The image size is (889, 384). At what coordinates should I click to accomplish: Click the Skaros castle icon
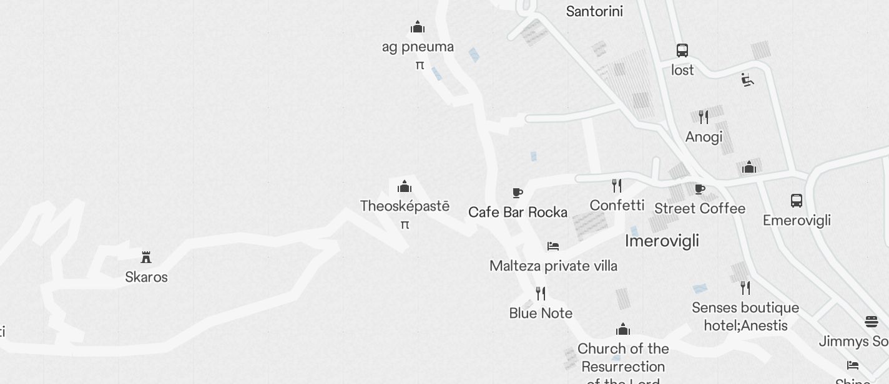[146, 257]
